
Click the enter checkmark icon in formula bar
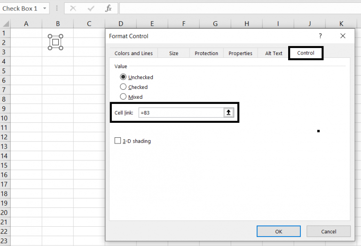coord(91,8)
